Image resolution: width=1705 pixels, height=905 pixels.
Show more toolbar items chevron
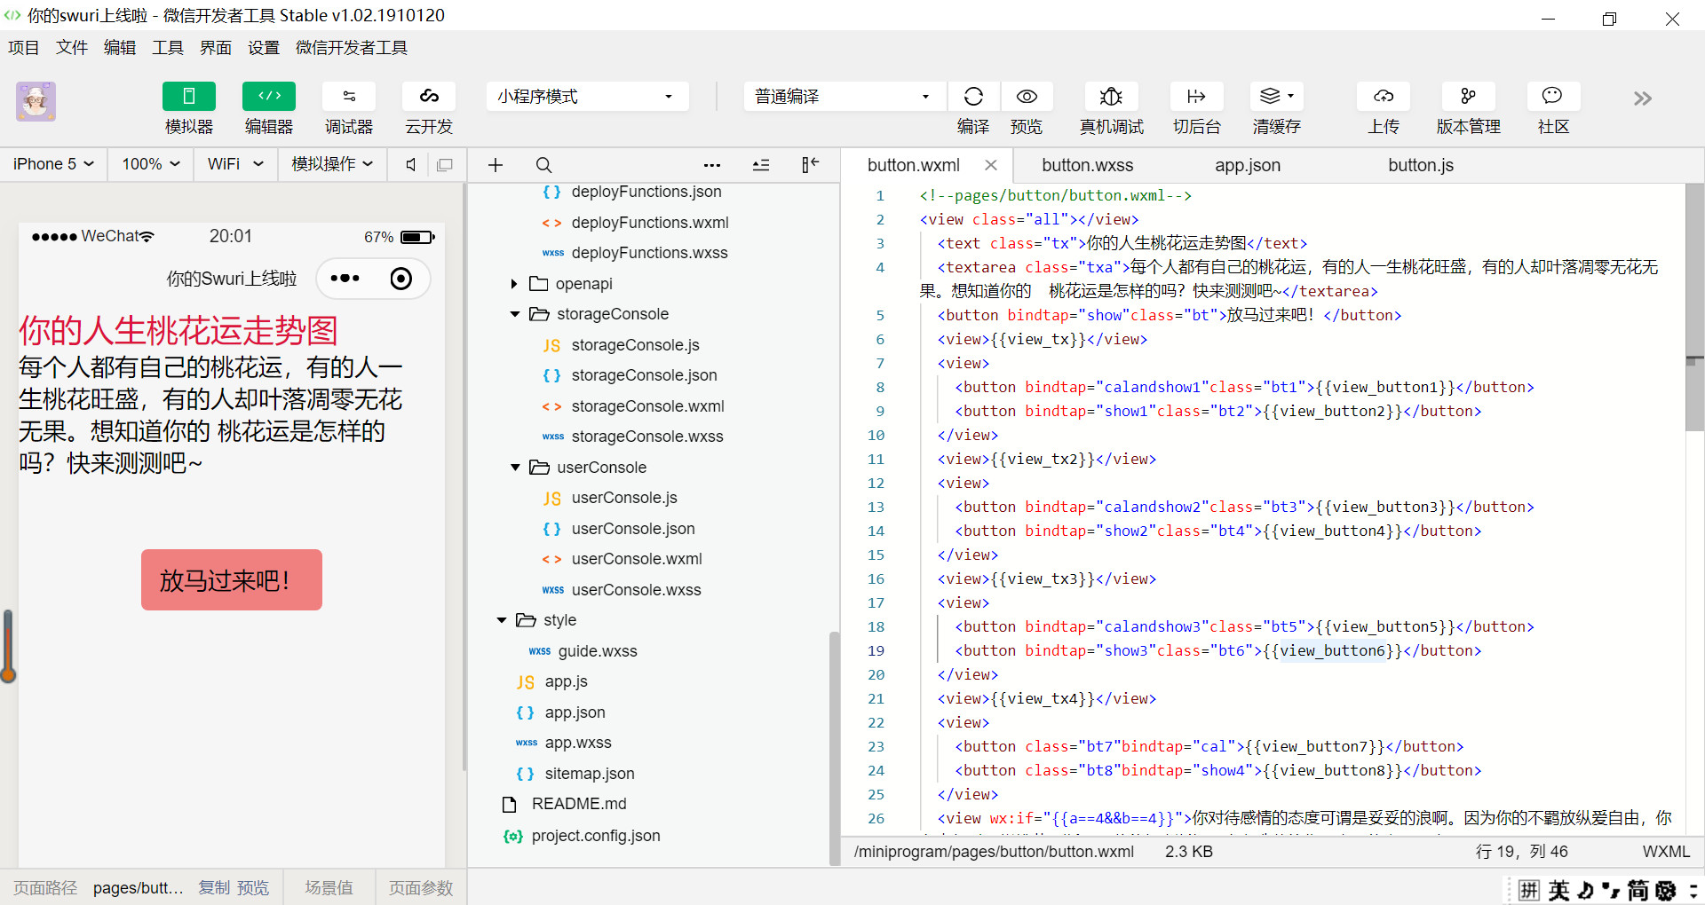1643,98
